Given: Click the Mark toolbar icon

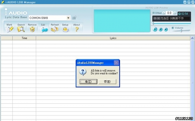Looking at the screenshot, I should 9,29.
